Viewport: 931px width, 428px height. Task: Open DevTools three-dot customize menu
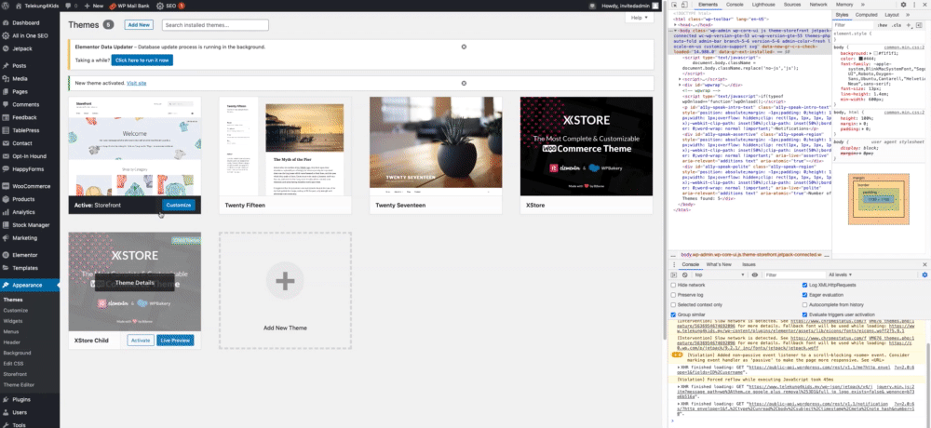[914, 5]
